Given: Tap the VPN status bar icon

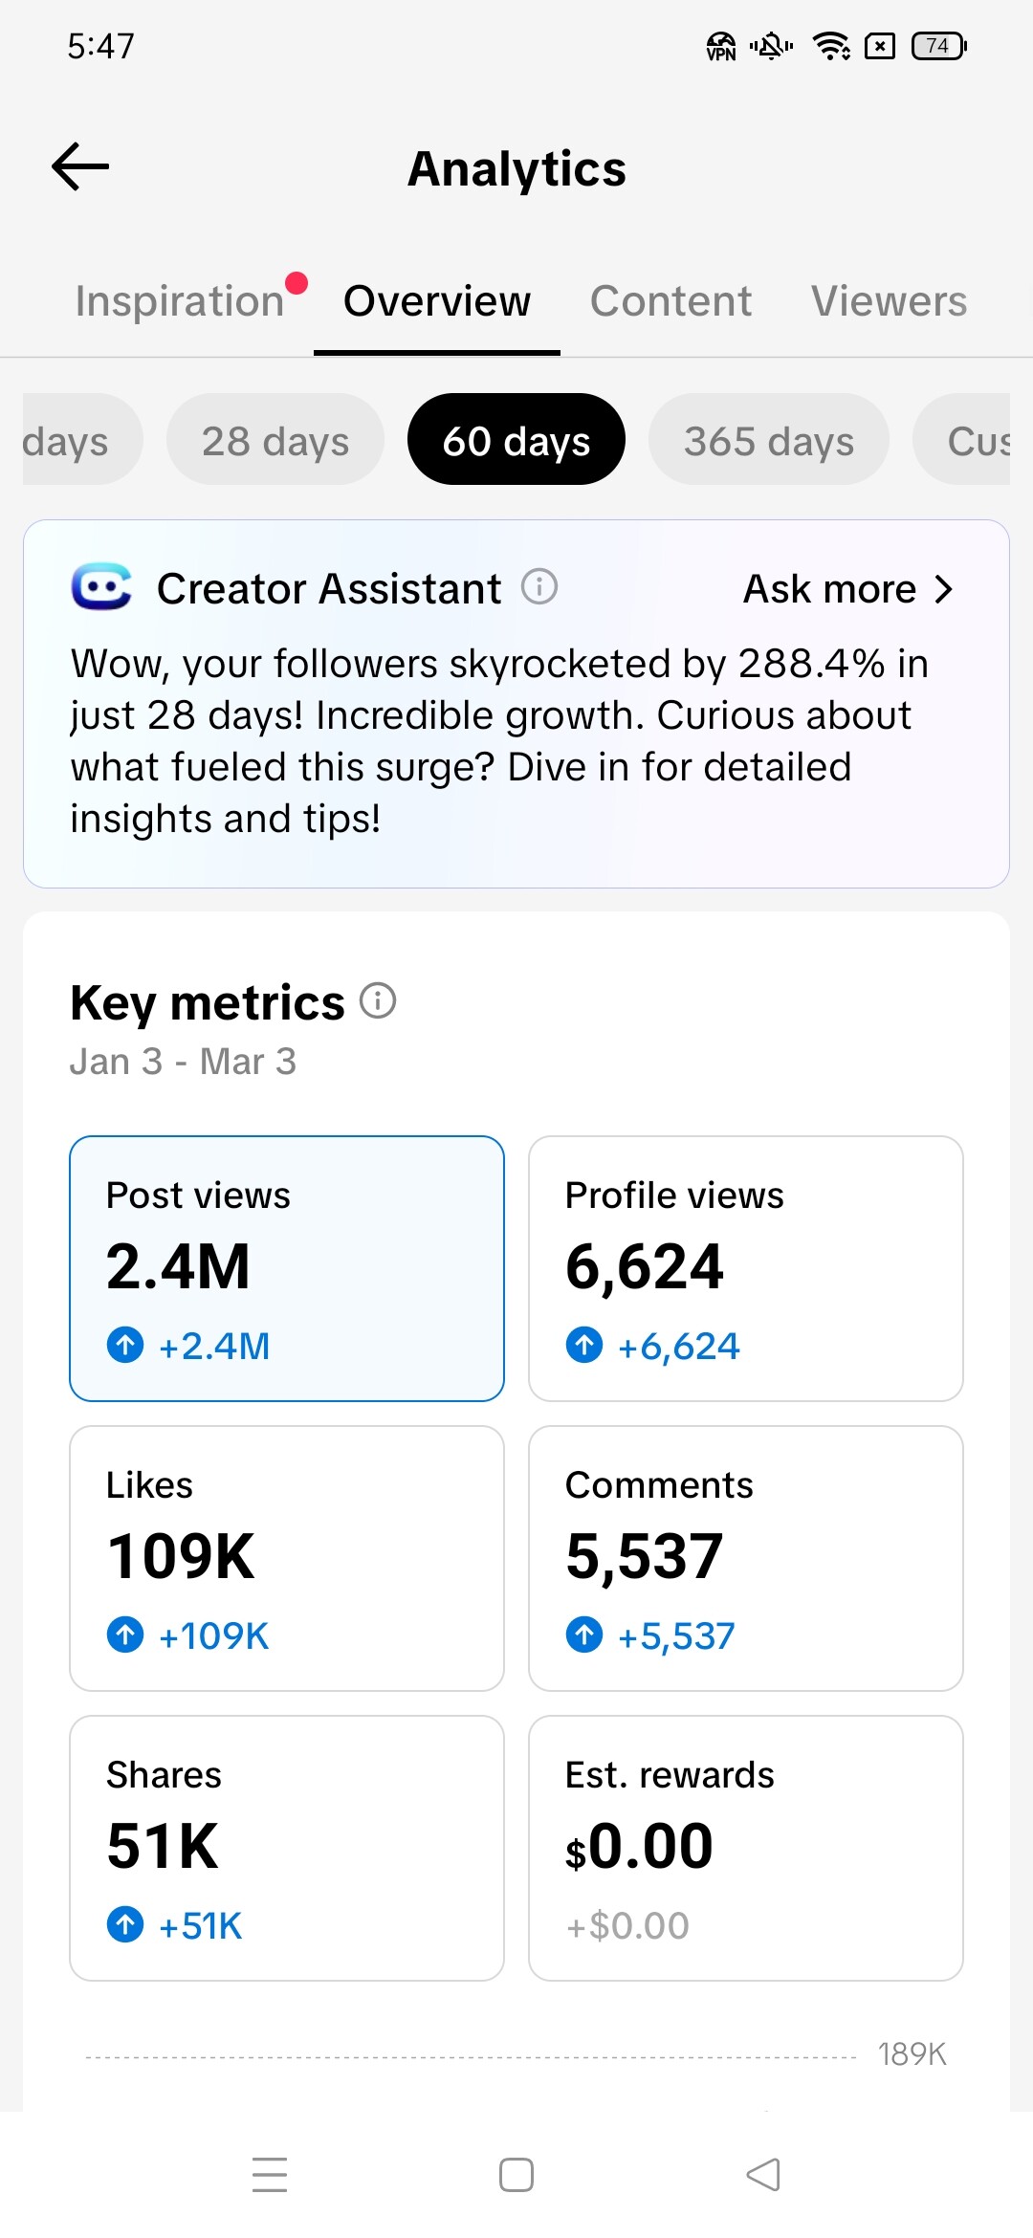Looking at the screenshot, I should (x=720, y=46).
